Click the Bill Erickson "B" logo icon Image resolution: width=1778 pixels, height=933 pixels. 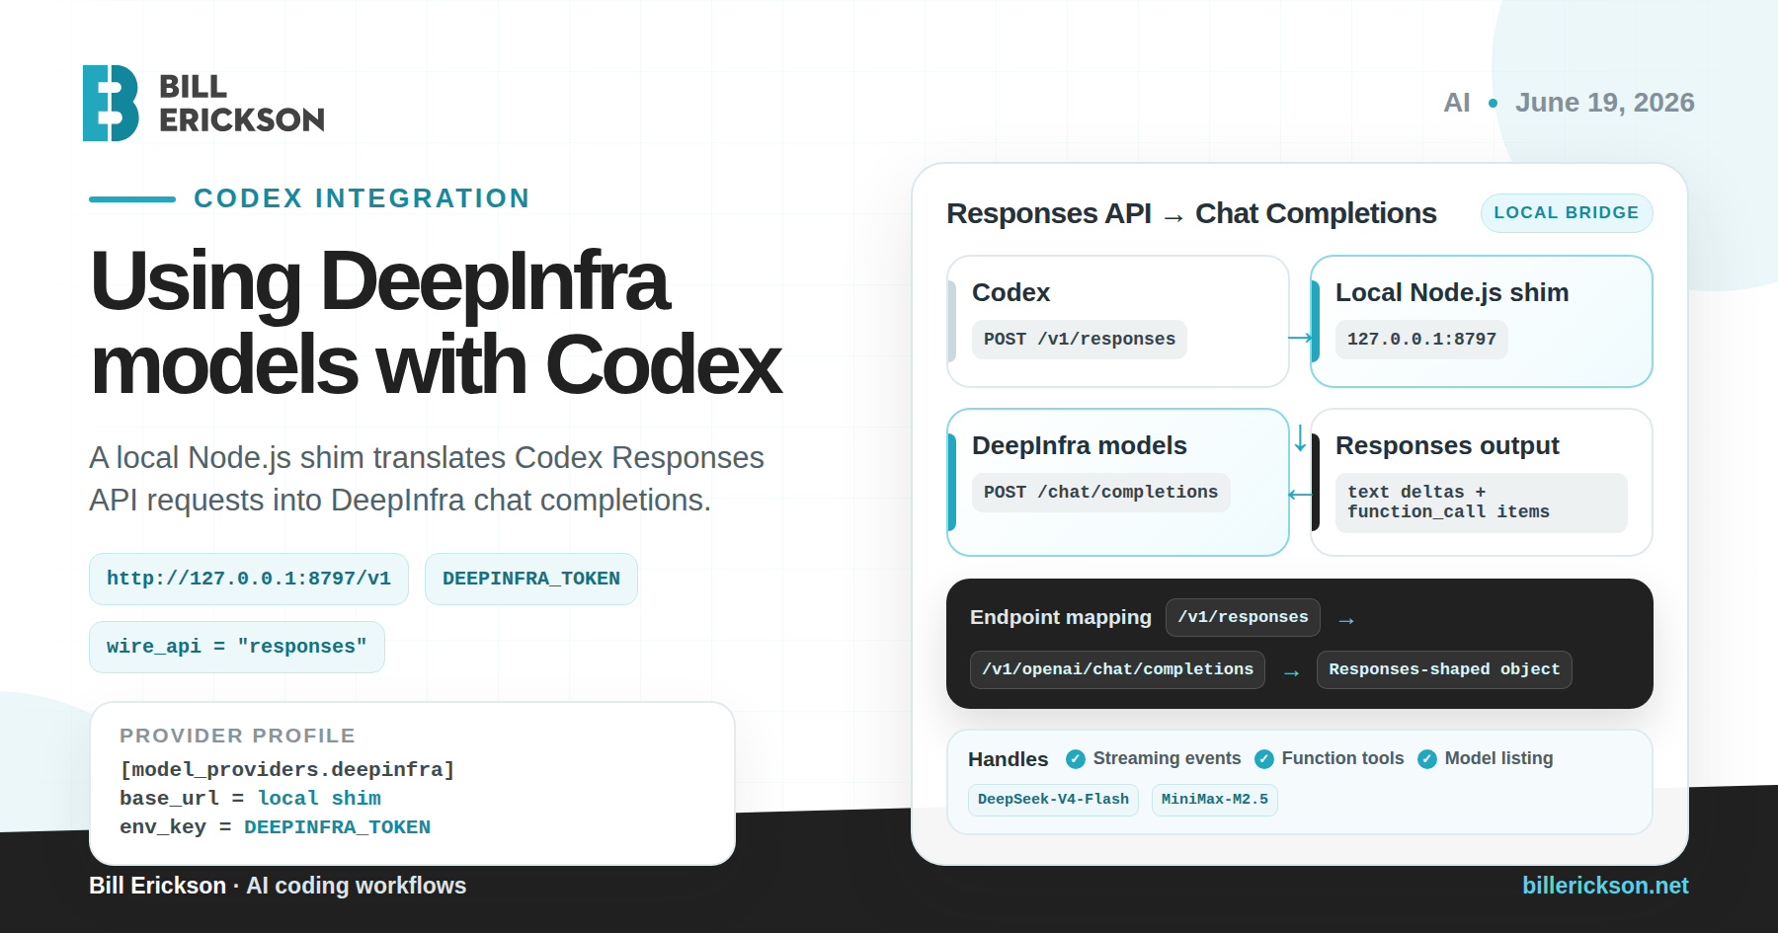tap(111, 103)
